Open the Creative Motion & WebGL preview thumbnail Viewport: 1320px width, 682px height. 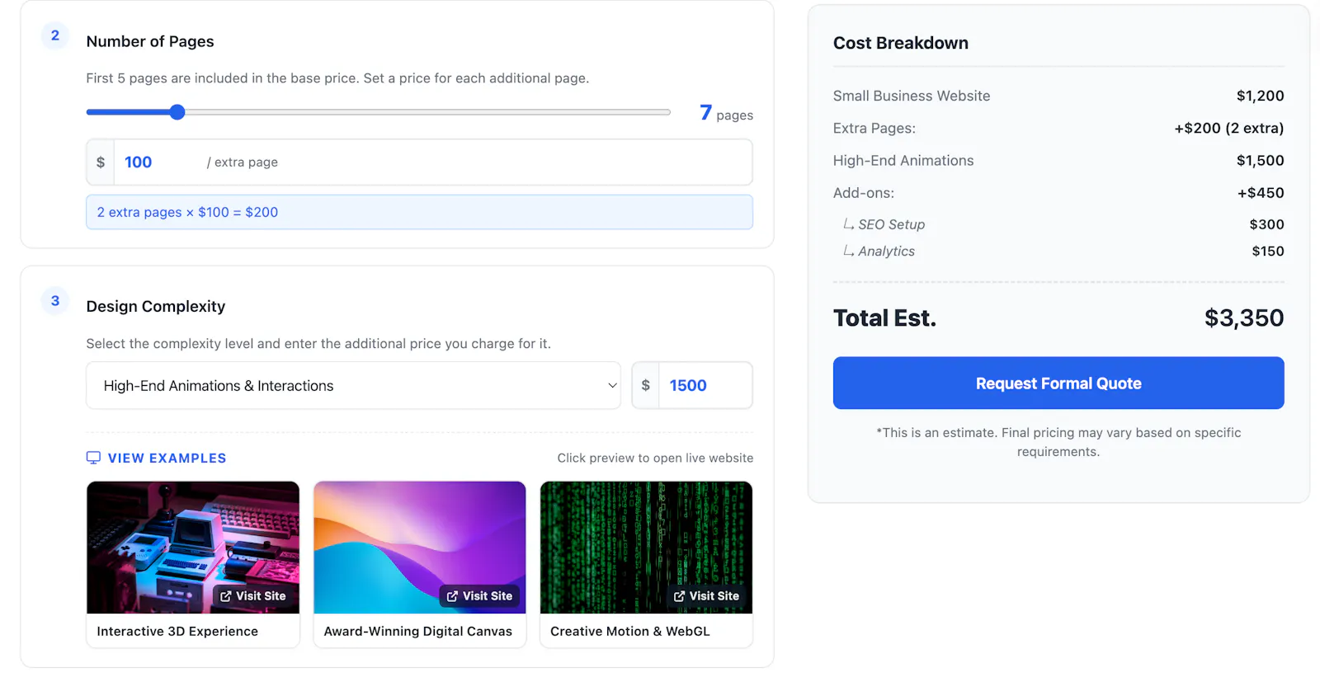pyautogui.click(x=646, y=548)
